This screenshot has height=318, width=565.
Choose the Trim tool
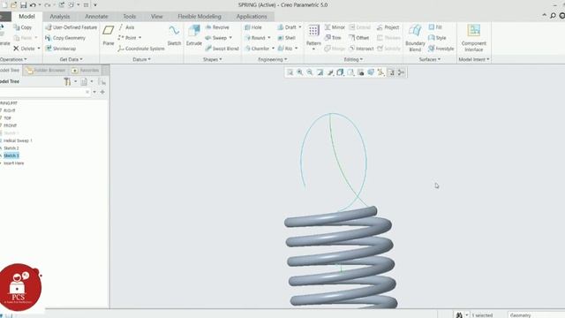[x=333, y=38]
